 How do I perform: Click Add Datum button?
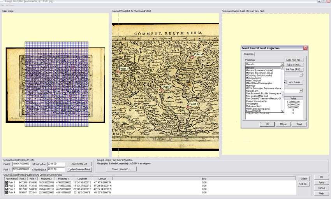(295, 82)
